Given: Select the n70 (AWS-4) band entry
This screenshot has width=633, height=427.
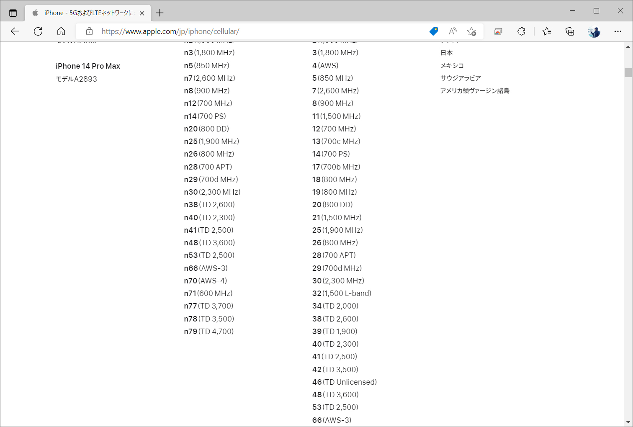Looking at the screenshot, I should point(206,281).
